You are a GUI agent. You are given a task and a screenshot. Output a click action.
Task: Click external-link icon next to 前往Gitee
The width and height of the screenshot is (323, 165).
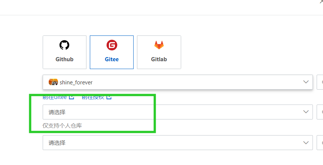tap(71, 97)
